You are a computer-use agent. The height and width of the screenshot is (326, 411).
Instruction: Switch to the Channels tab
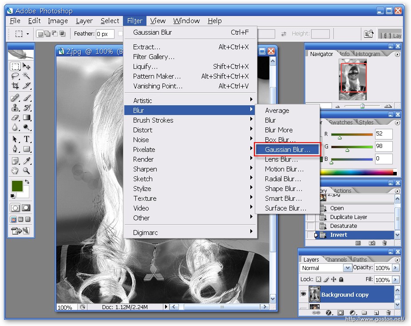point(336,259)
